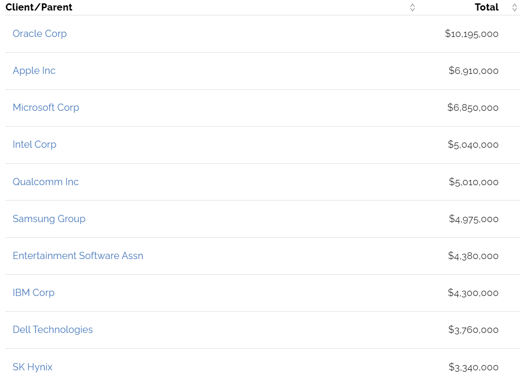524x378 pixels.
Task: Open the Entertainment Software Assn link
Action: click(78, 256)
